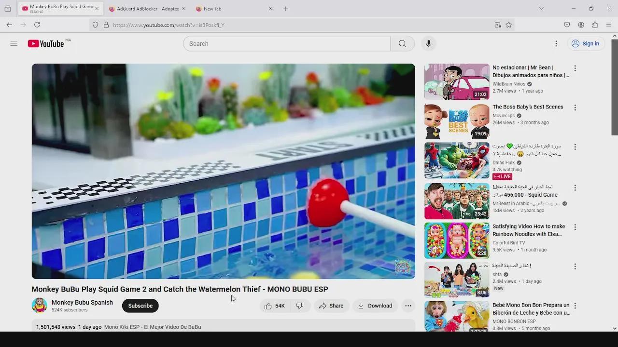Open WildBrain Niños channel link
The width and height of the screenshot is (618, 347).
coord(509,84)
